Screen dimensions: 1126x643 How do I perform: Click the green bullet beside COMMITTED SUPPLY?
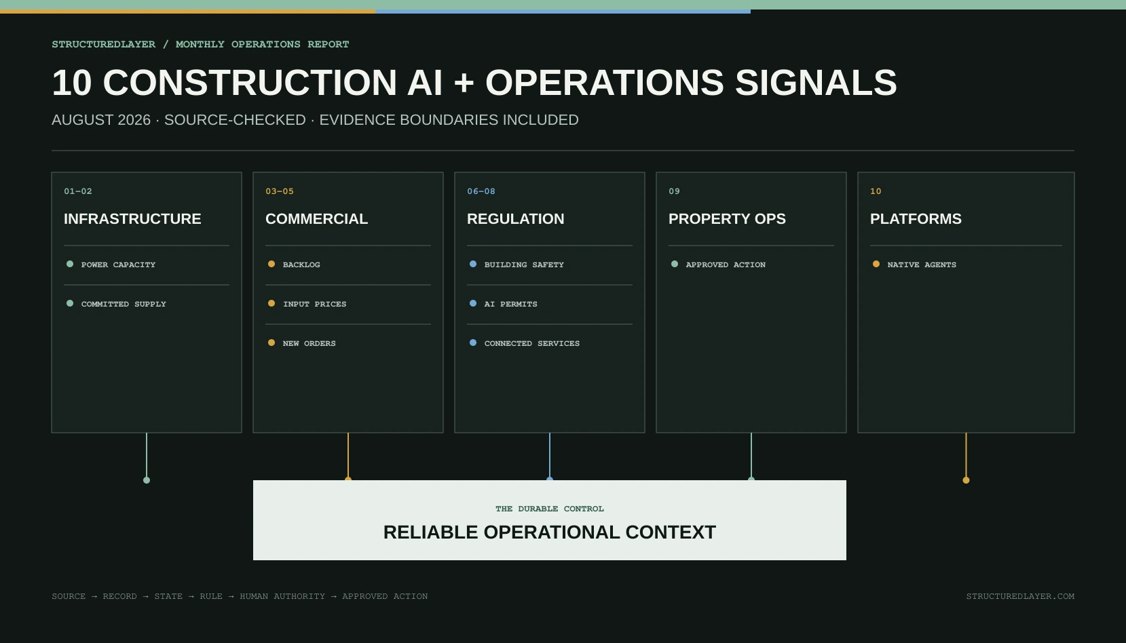pyautogui.click(x=70, y=303)
